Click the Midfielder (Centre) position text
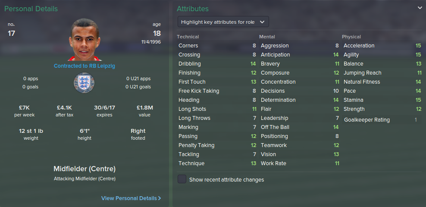The height and width of the screenshot is (207, 426). click(x=84, y=169)
